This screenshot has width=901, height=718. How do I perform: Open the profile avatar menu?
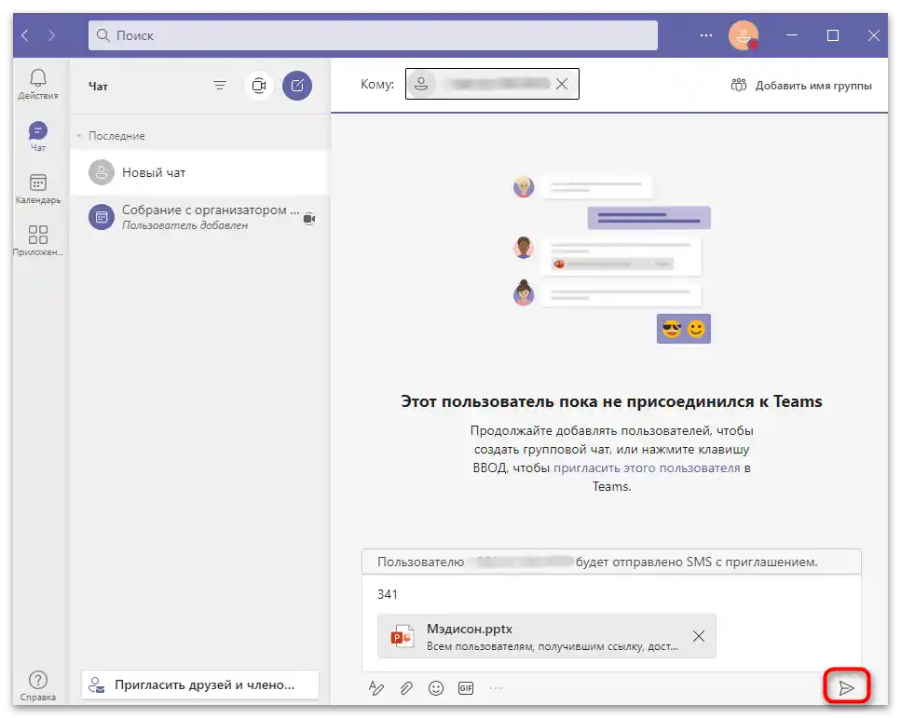coord(743,35)
